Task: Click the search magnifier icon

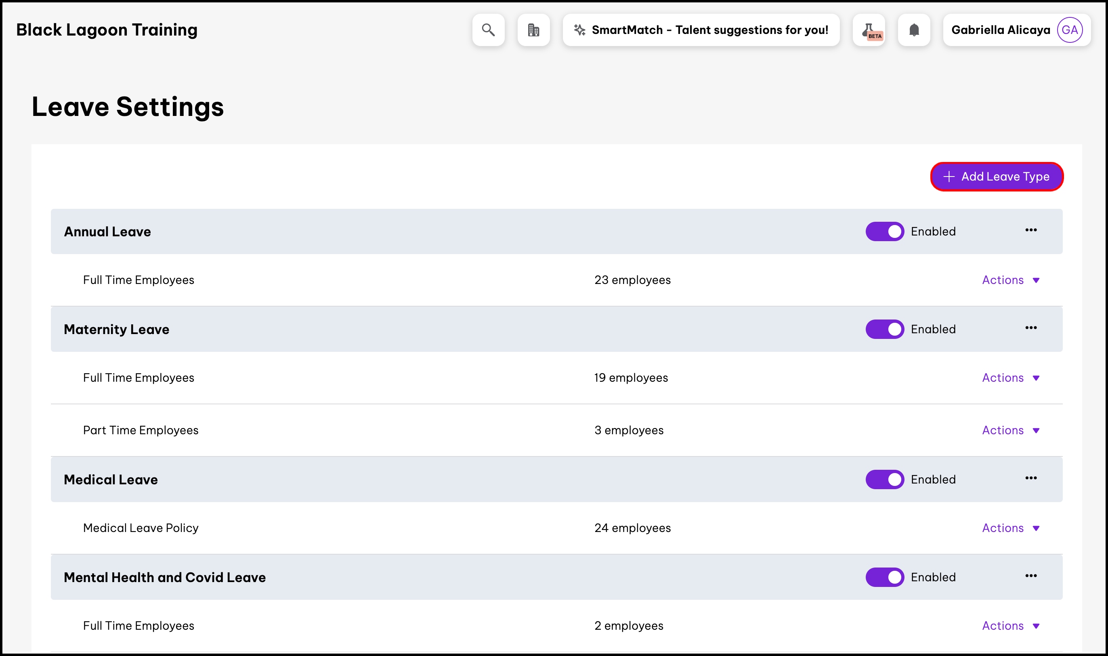Action: click(488, 29)
